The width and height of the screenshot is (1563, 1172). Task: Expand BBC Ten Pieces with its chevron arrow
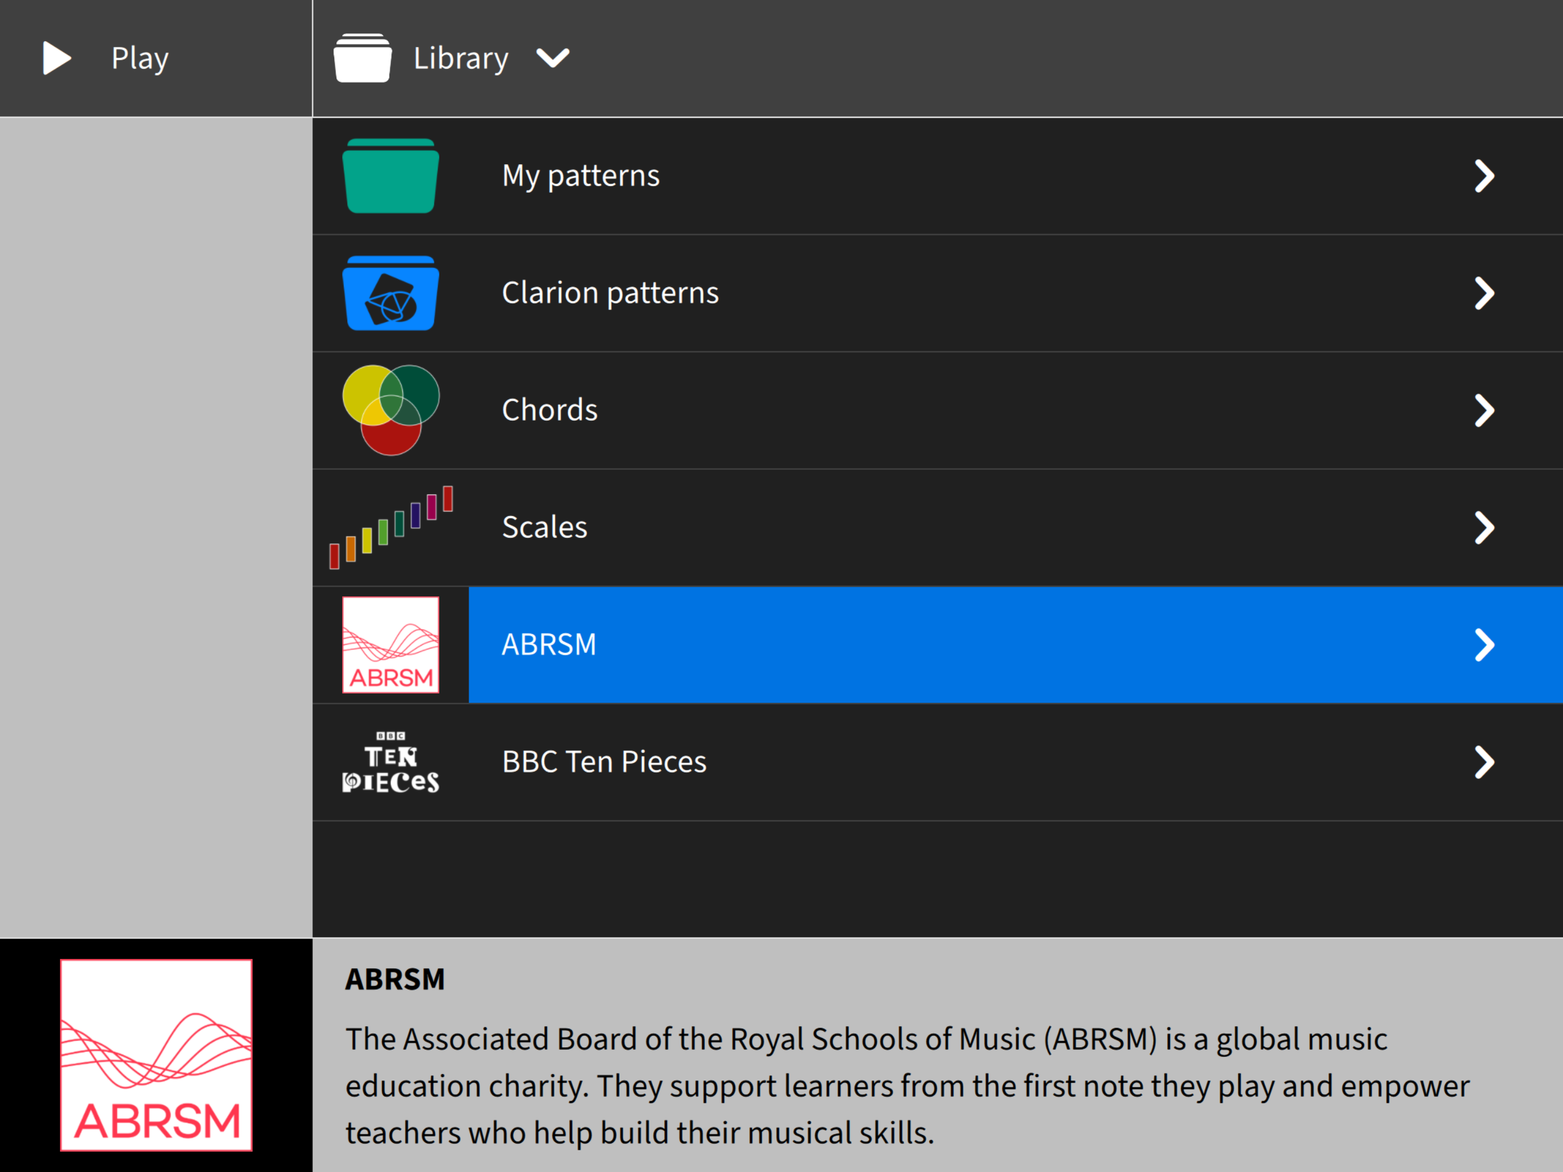pyautogui.click(x=1484, y=763)
